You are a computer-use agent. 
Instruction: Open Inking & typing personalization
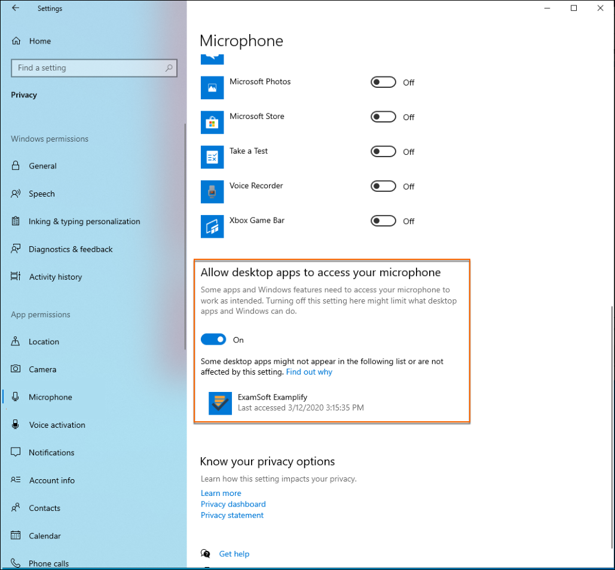click(x=84, y=222)
